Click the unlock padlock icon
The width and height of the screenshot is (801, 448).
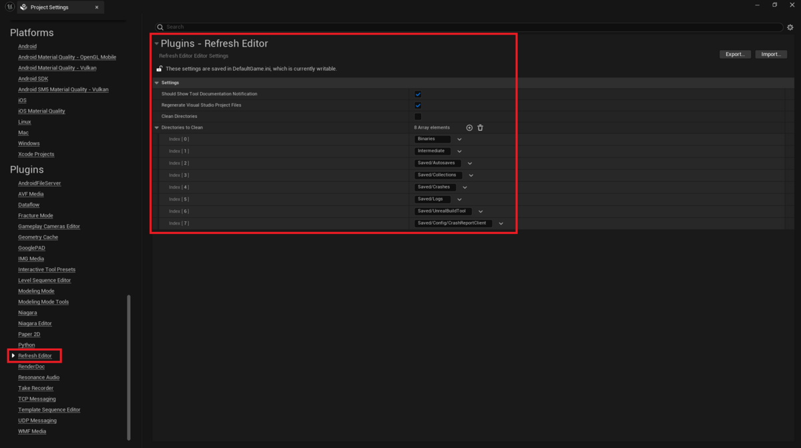click(160, 69)
